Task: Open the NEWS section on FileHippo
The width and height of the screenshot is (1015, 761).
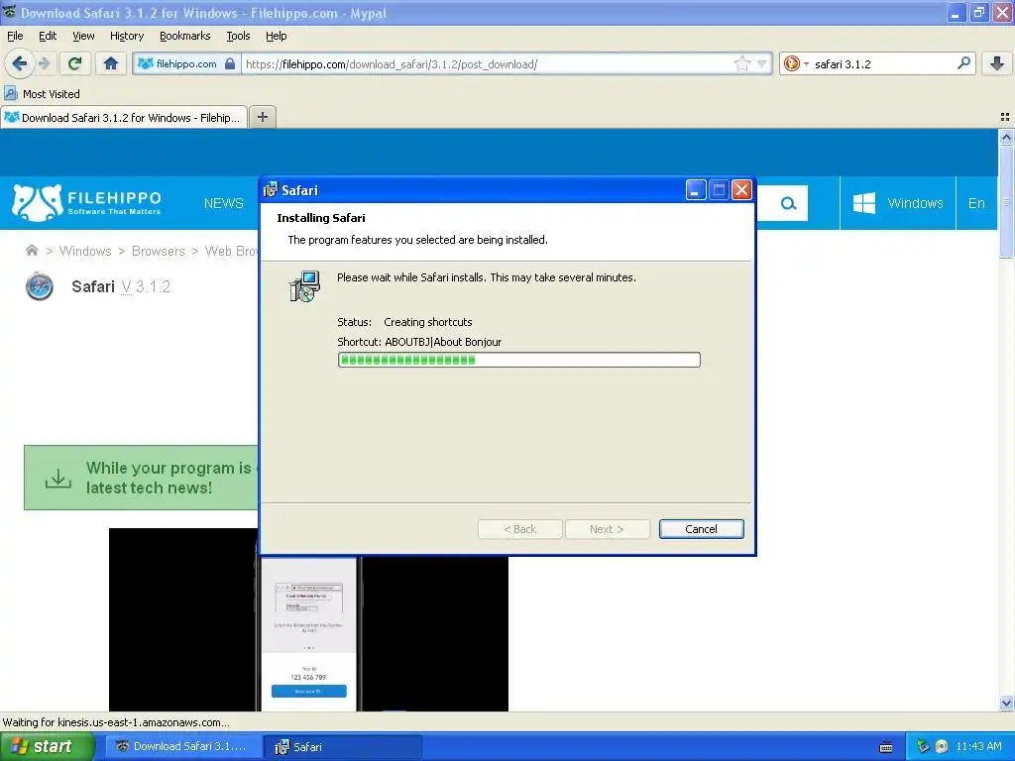Action: coord(223,203)
